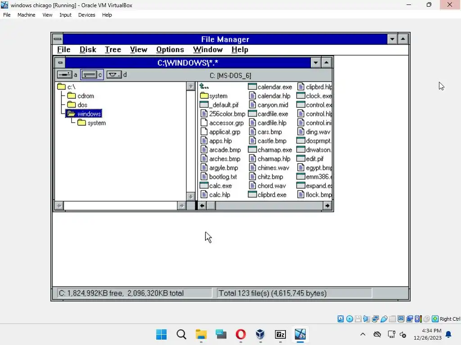Select clipbrd.exe in the file list
This screenshot has width=461, height=345.
[x=267, y=195]
